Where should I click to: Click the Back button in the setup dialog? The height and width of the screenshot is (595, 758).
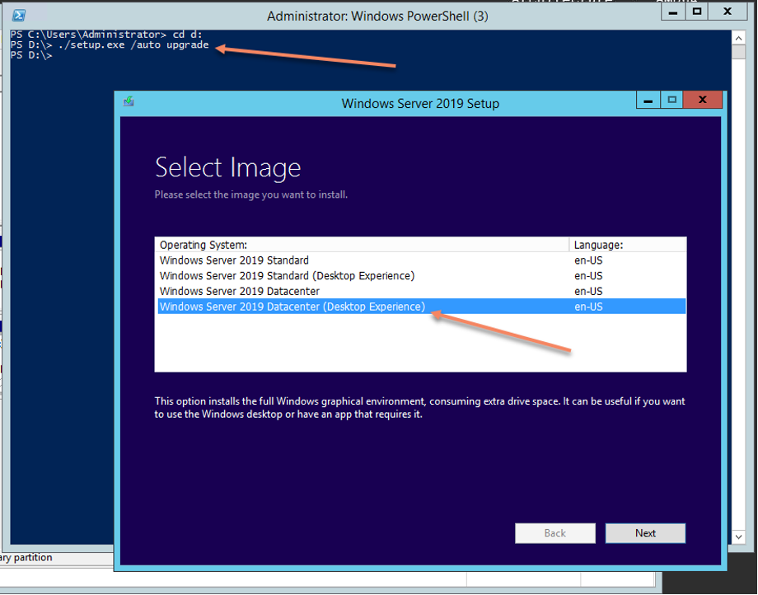coord(554,533)
